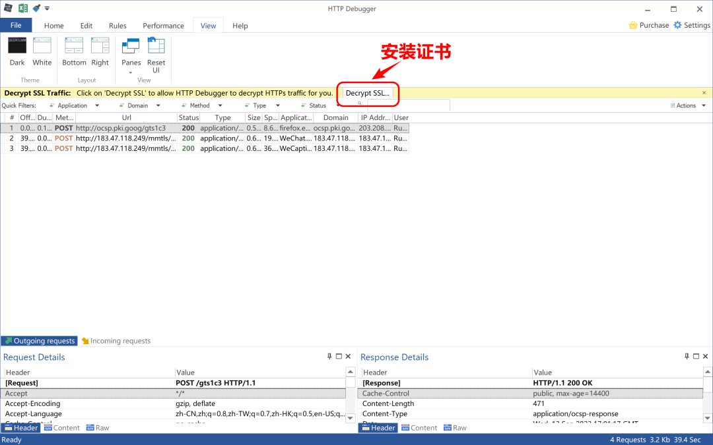Apply the White theme

click(42, 51)
